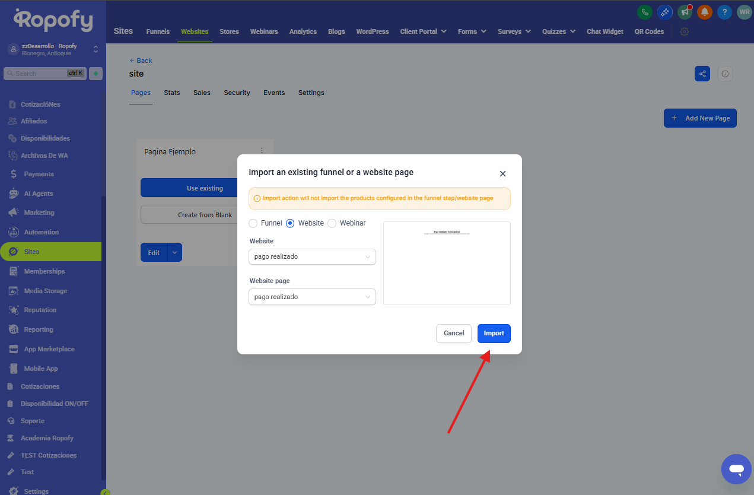
Task: Click the help question mark icon
Action: pos(724,12)
